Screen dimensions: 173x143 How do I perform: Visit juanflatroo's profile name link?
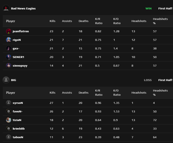pos(21,31)
